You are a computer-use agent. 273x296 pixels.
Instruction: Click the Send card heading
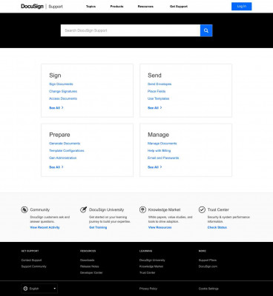154,75
